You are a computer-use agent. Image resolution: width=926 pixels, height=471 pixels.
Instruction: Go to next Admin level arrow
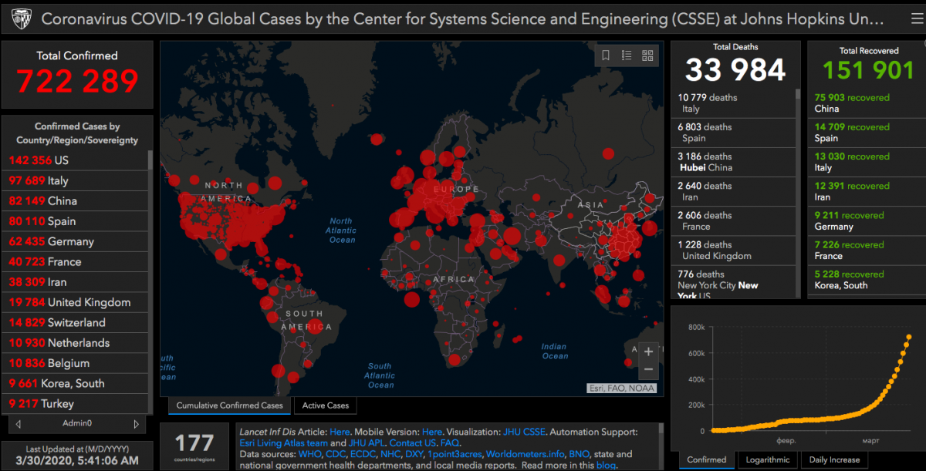(x=137, y=423)
